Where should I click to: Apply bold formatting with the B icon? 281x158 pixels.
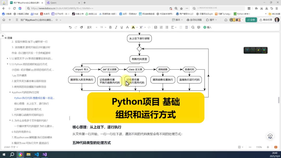click(110, 27)
